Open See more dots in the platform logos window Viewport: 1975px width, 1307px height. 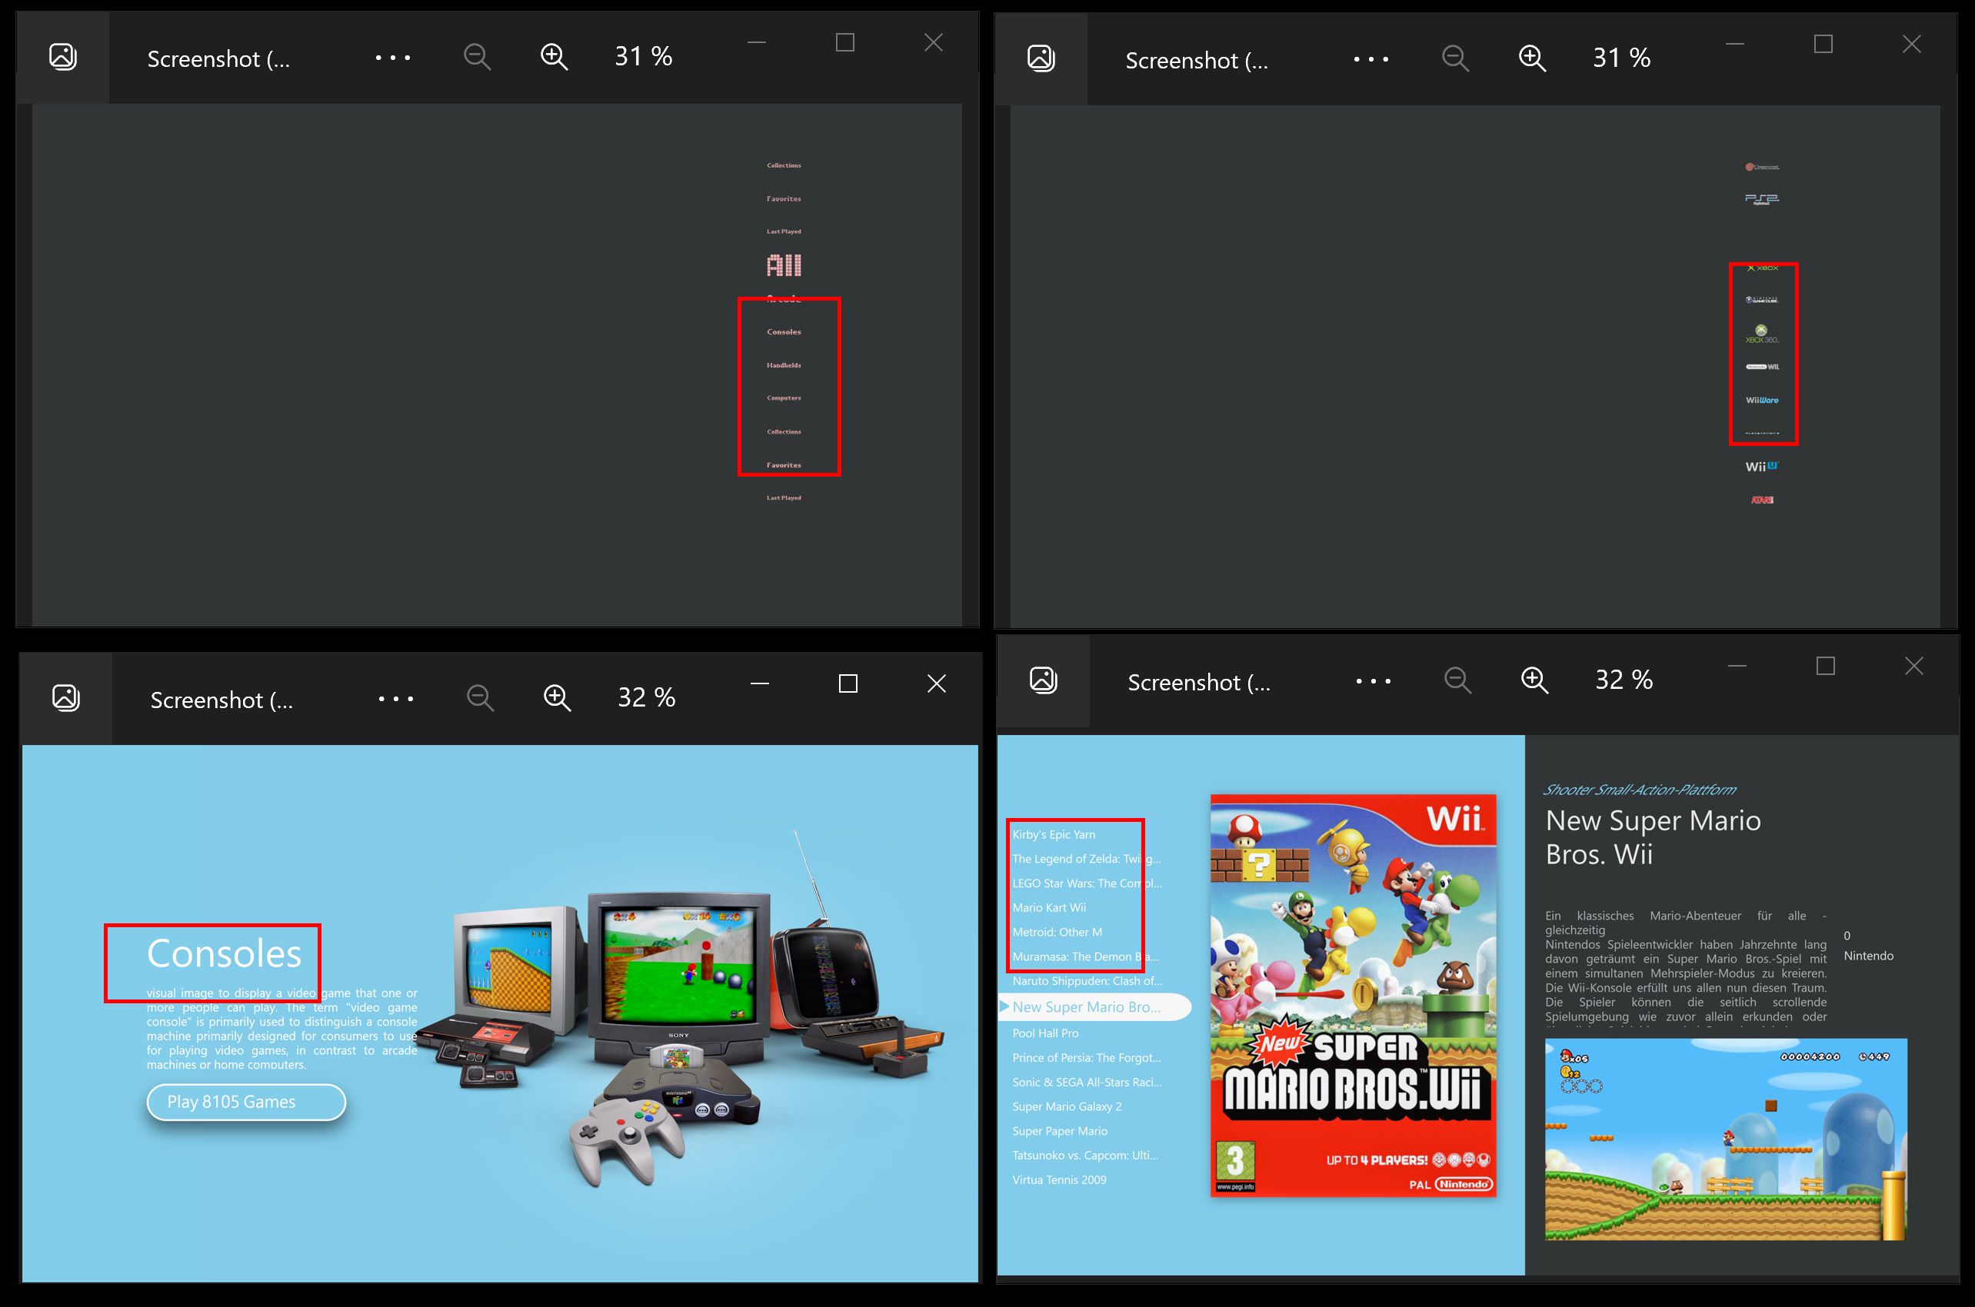point(1371,59)
